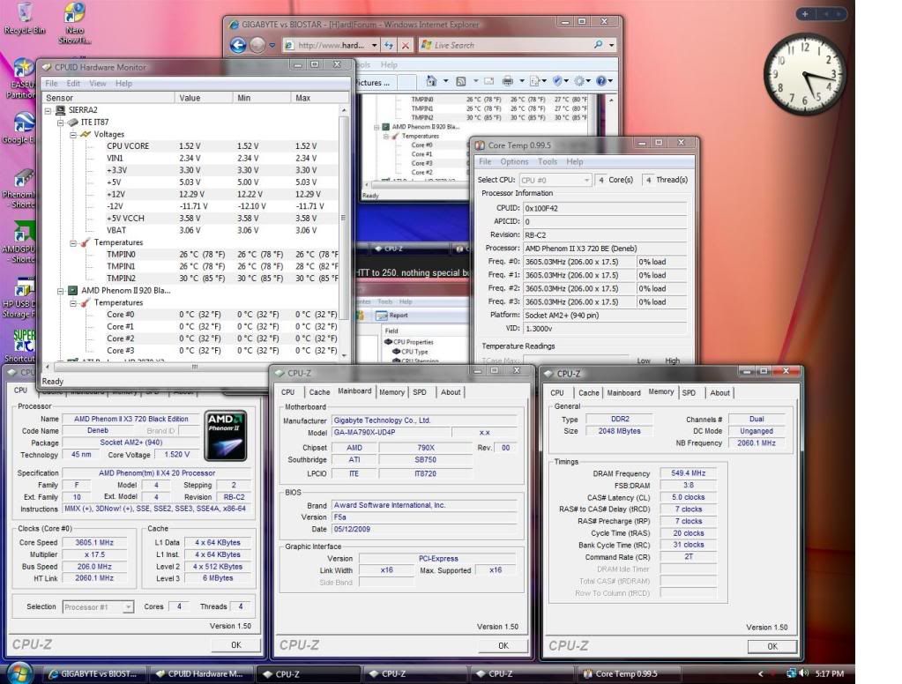Click the Internet Explorer Help question icon
The image size is (902, 684).
pyautogui.click(x=600, y=81)
